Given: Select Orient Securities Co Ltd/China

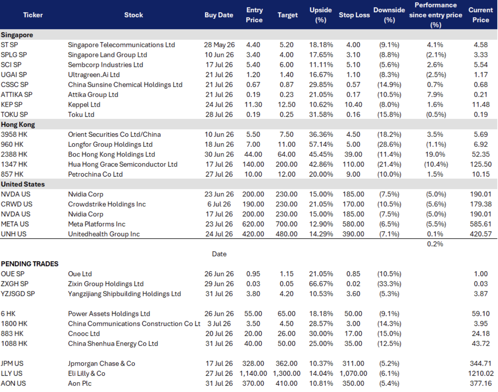Looking at the screenshot, I should point(114,134).
